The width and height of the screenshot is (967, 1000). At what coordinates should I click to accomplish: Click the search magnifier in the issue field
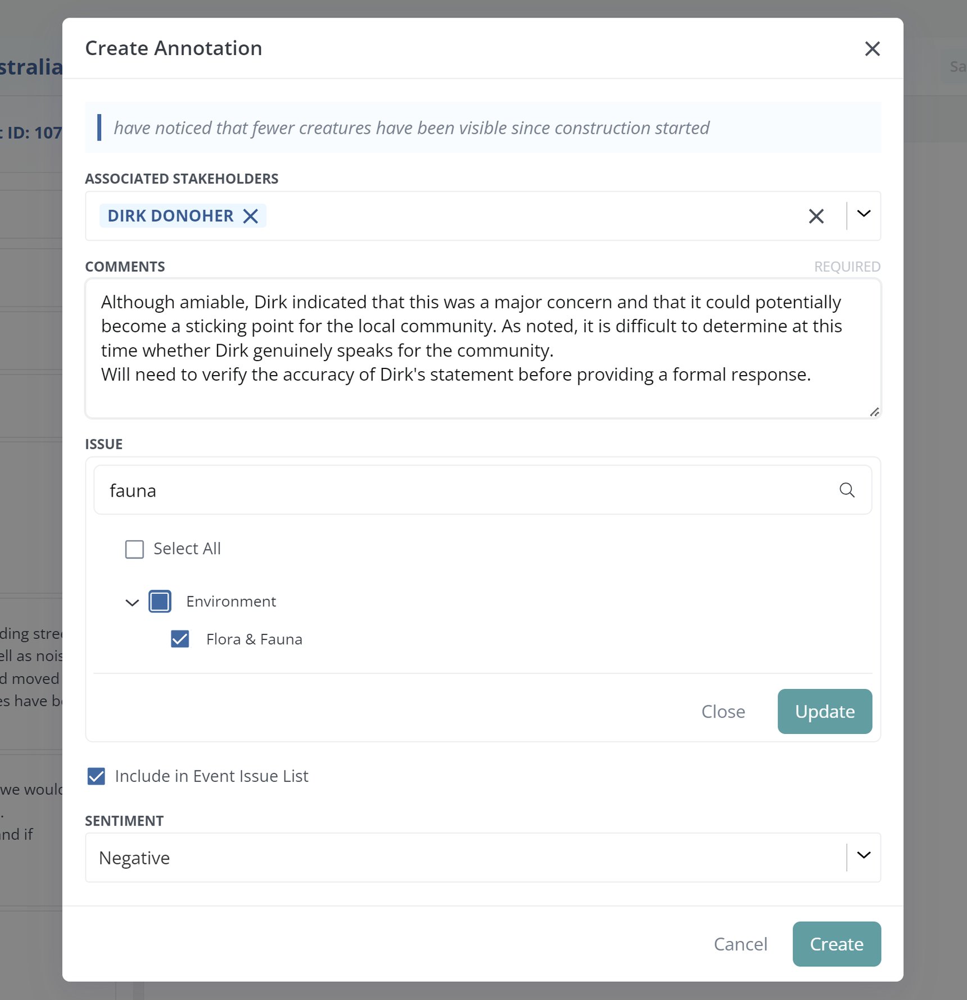847,490
